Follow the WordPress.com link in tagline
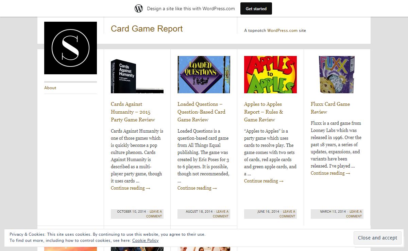The width and height of the screenshot is (408, 251). 282,31
